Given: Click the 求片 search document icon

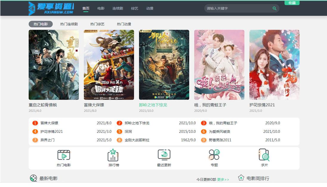Looking at the screenshot, I should (264, 155).
